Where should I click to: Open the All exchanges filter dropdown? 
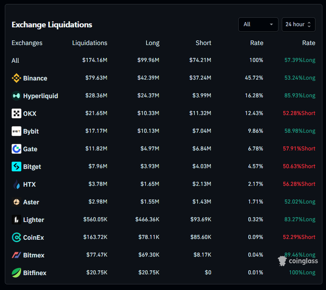coord(258,24)
